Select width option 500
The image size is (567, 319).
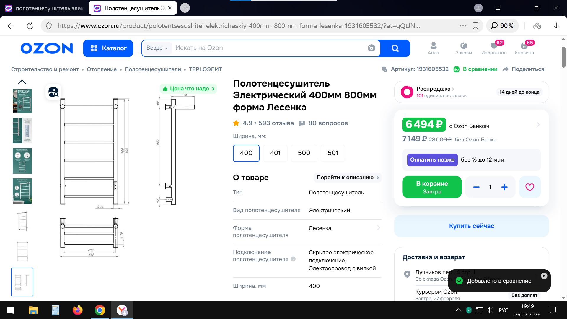pos(304,153)
